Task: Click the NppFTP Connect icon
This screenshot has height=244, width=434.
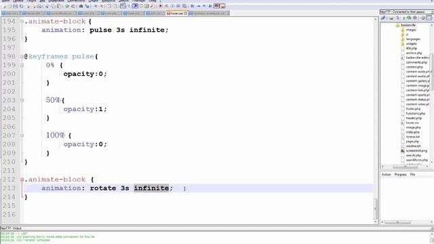Action: 383,18
